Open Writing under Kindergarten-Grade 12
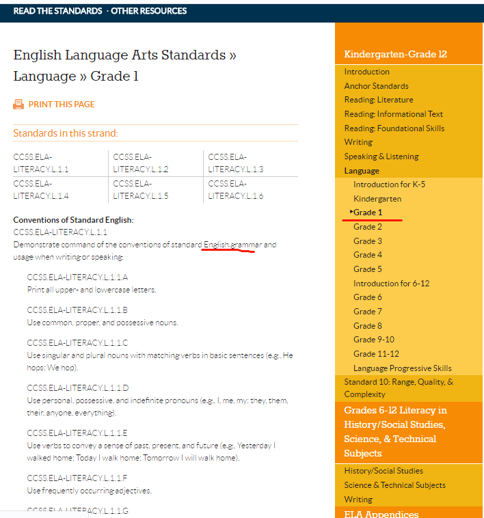The height and width of the screenshot is (518, 484). [x=358, y=142]
